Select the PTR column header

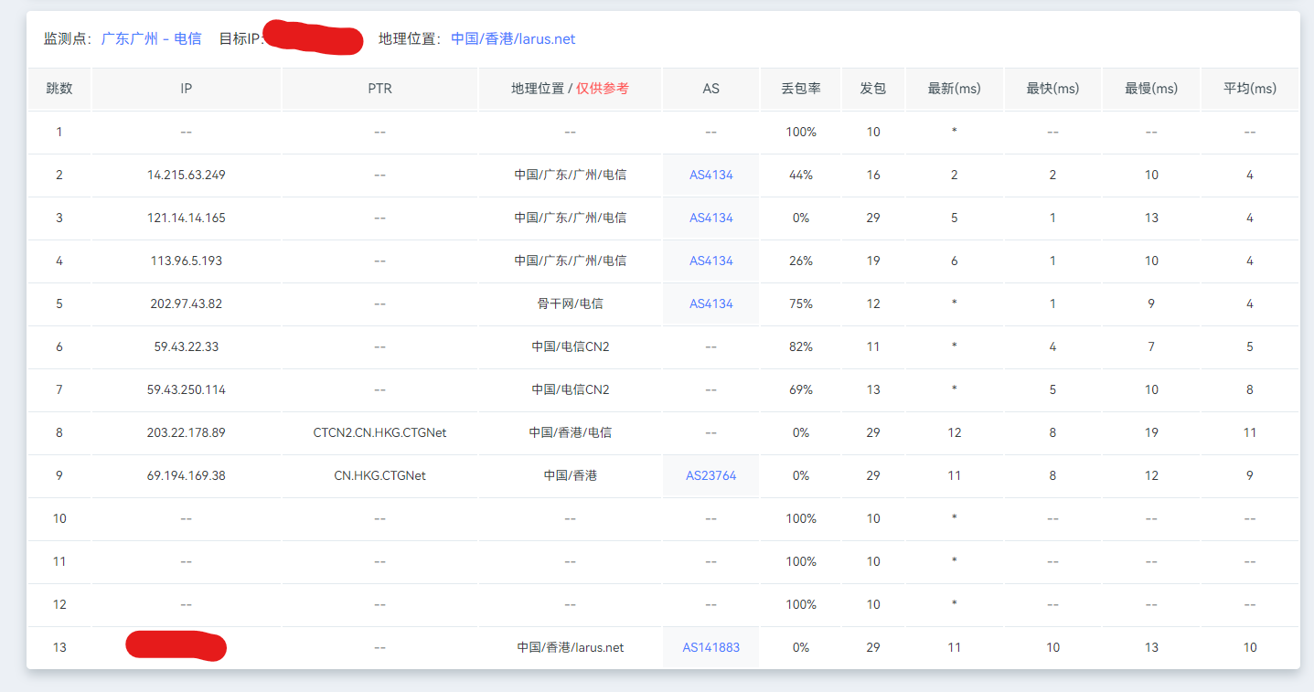(379, 89)
